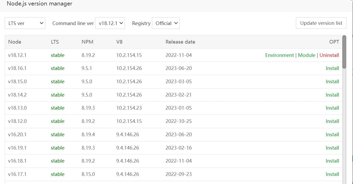Open the LTS ver dropdown

tap(25, 23)
